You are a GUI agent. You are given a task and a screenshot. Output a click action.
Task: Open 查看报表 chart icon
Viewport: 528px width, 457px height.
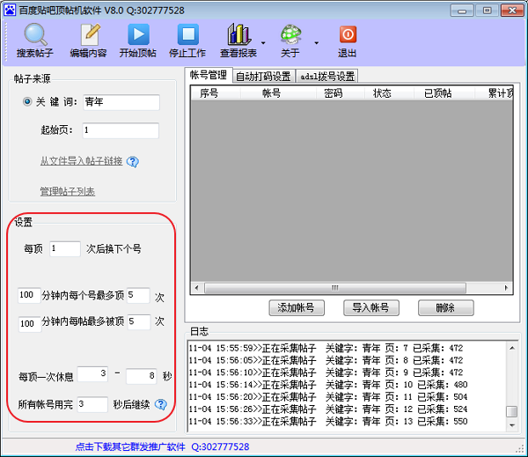[x=238, y=34]
